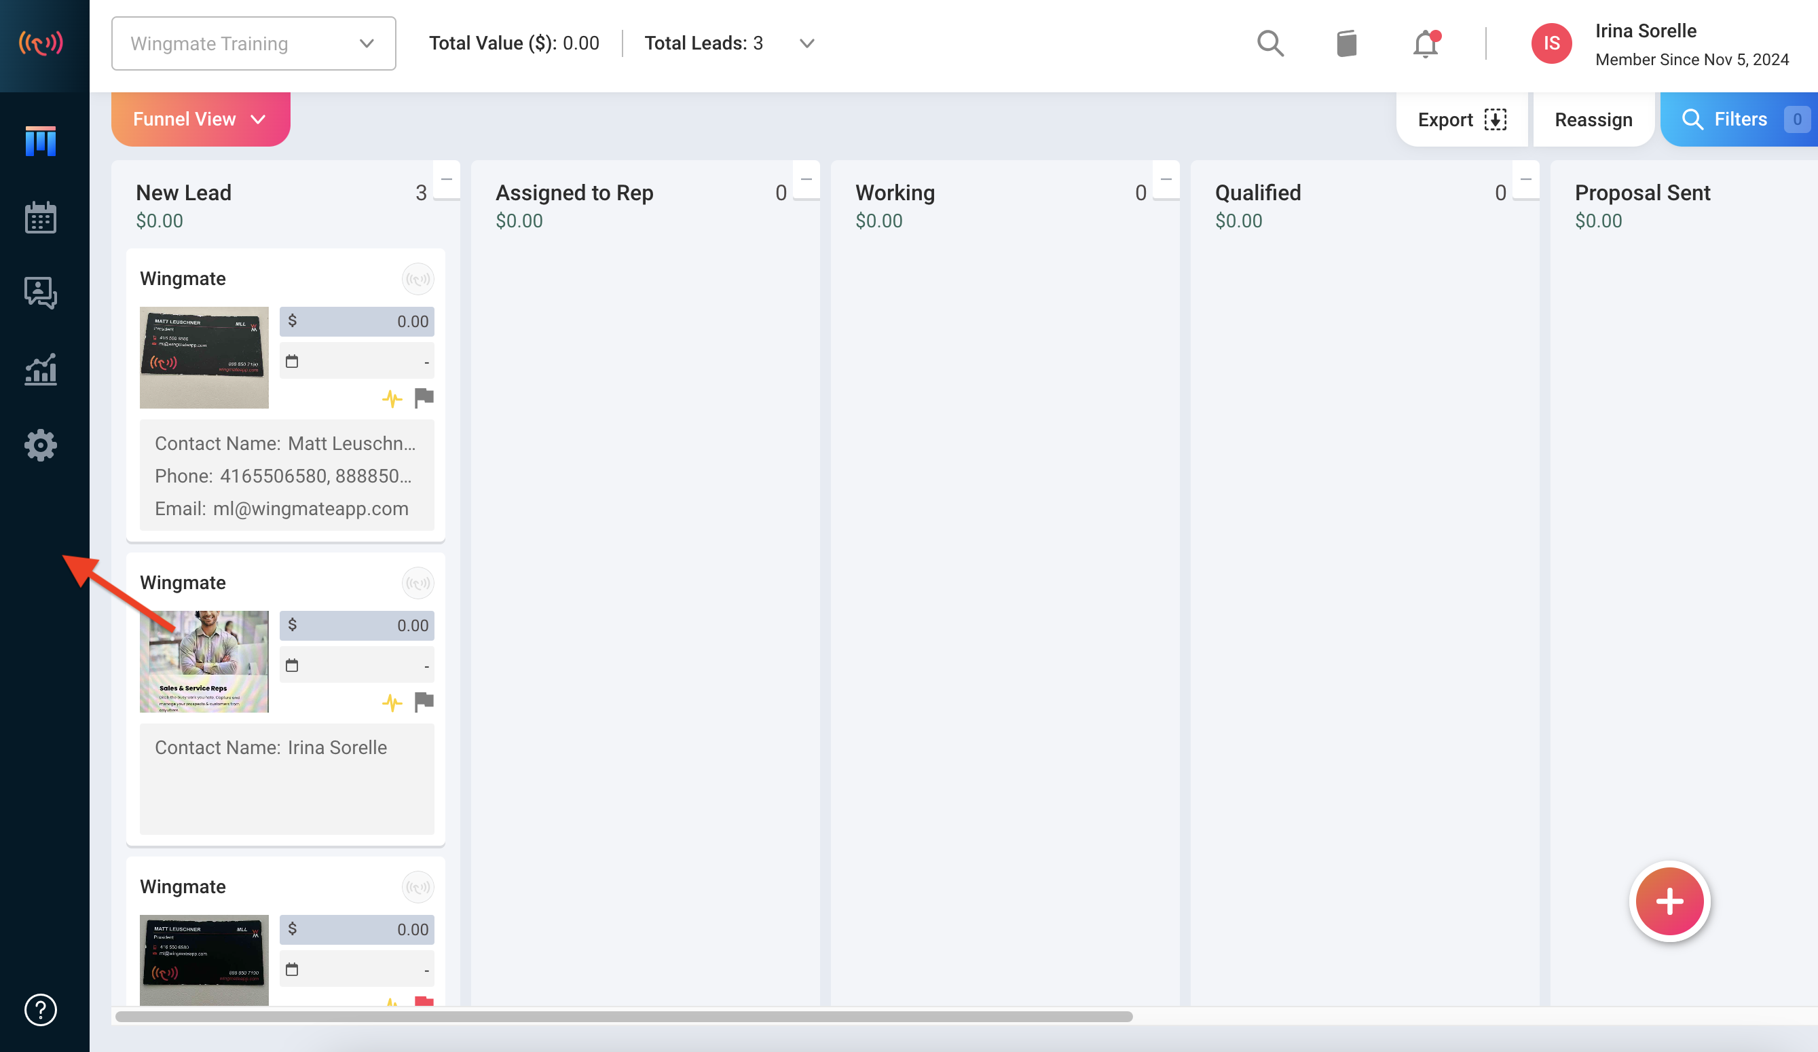Image resolution: width=1818 pixels, height=1052 pixels.
Task: Open the Filters panel
Action: coord(1739,119)
